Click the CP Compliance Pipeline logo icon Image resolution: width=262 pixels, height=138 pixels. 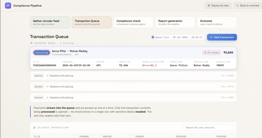pos(8,5)
